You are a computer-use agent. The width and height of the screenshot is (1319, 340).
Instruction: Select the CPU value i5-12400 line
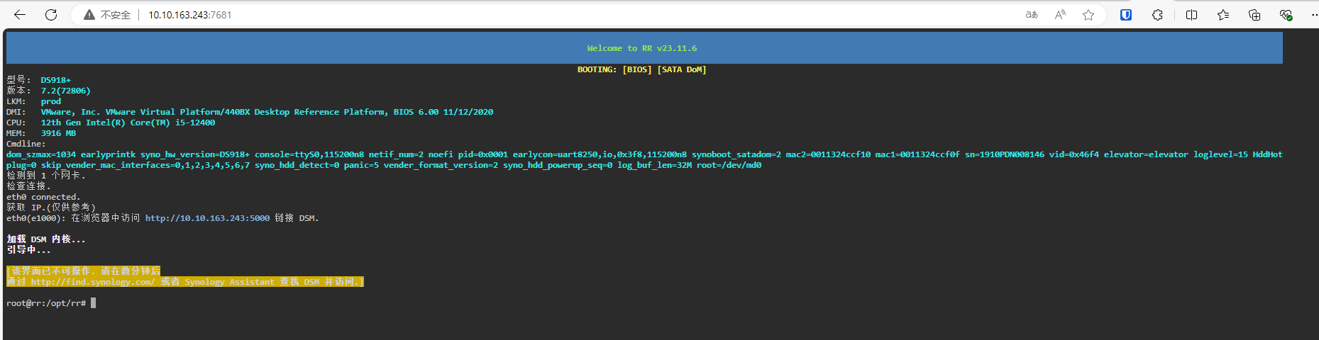[x=128, y=123]
